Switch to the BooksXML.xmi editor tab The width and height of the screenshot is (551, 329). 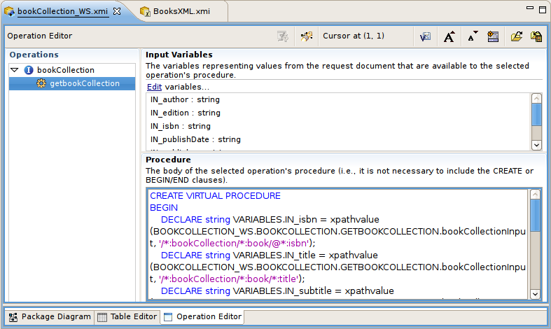pos(181,11)
